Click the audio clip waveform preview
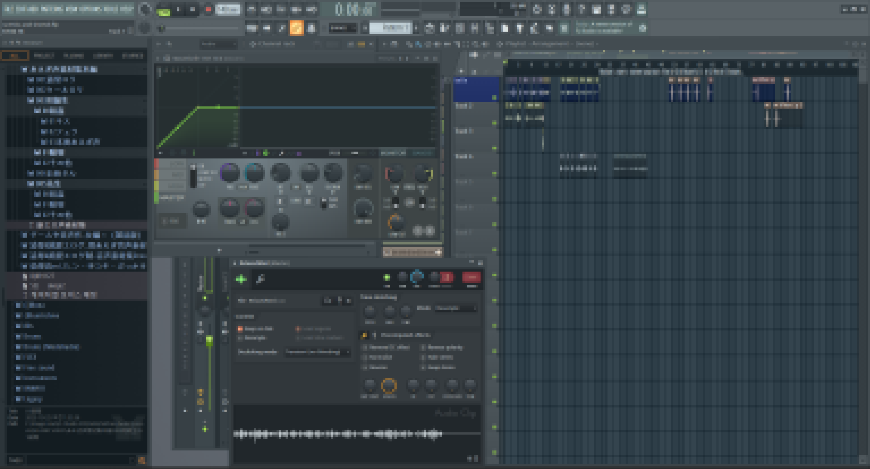Screen dimensions: 870x469 tap(357, 434)
